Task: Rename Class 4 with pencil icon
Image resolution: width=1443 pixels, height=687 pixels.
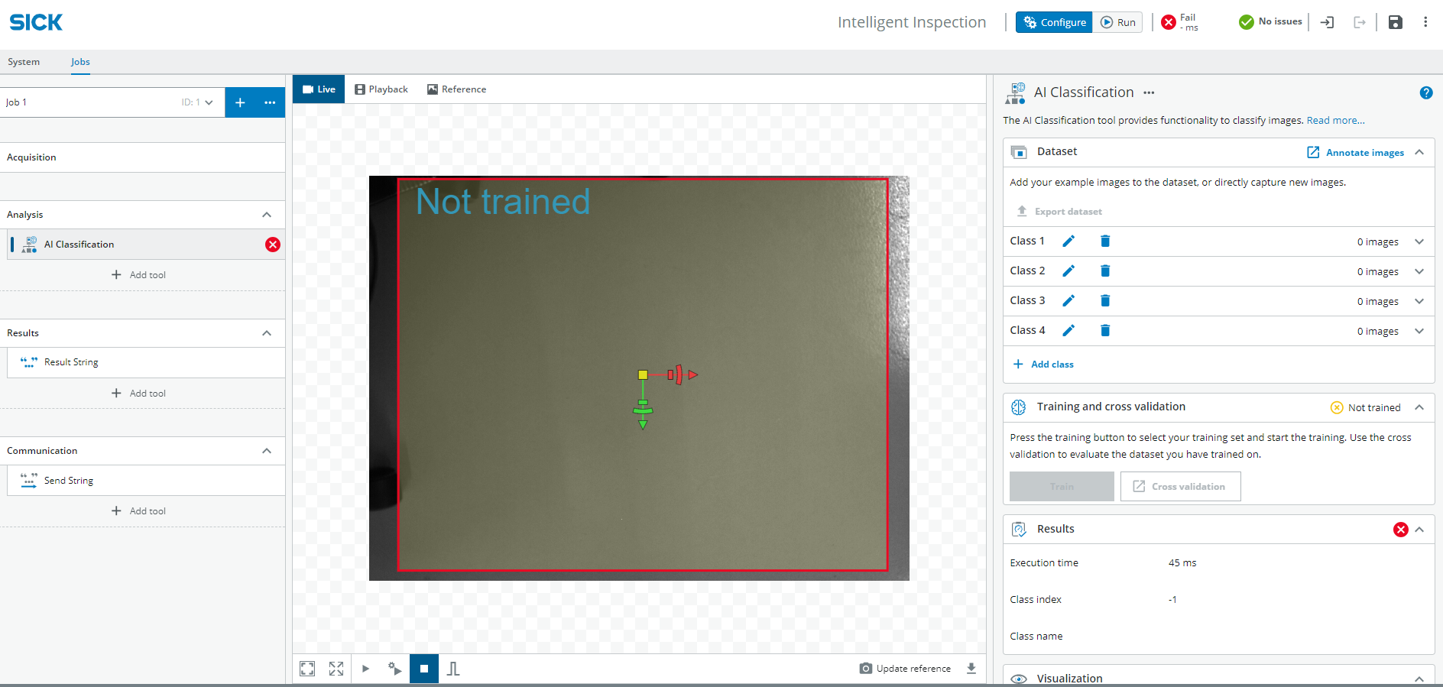Action: click(x=1068, y=331)
